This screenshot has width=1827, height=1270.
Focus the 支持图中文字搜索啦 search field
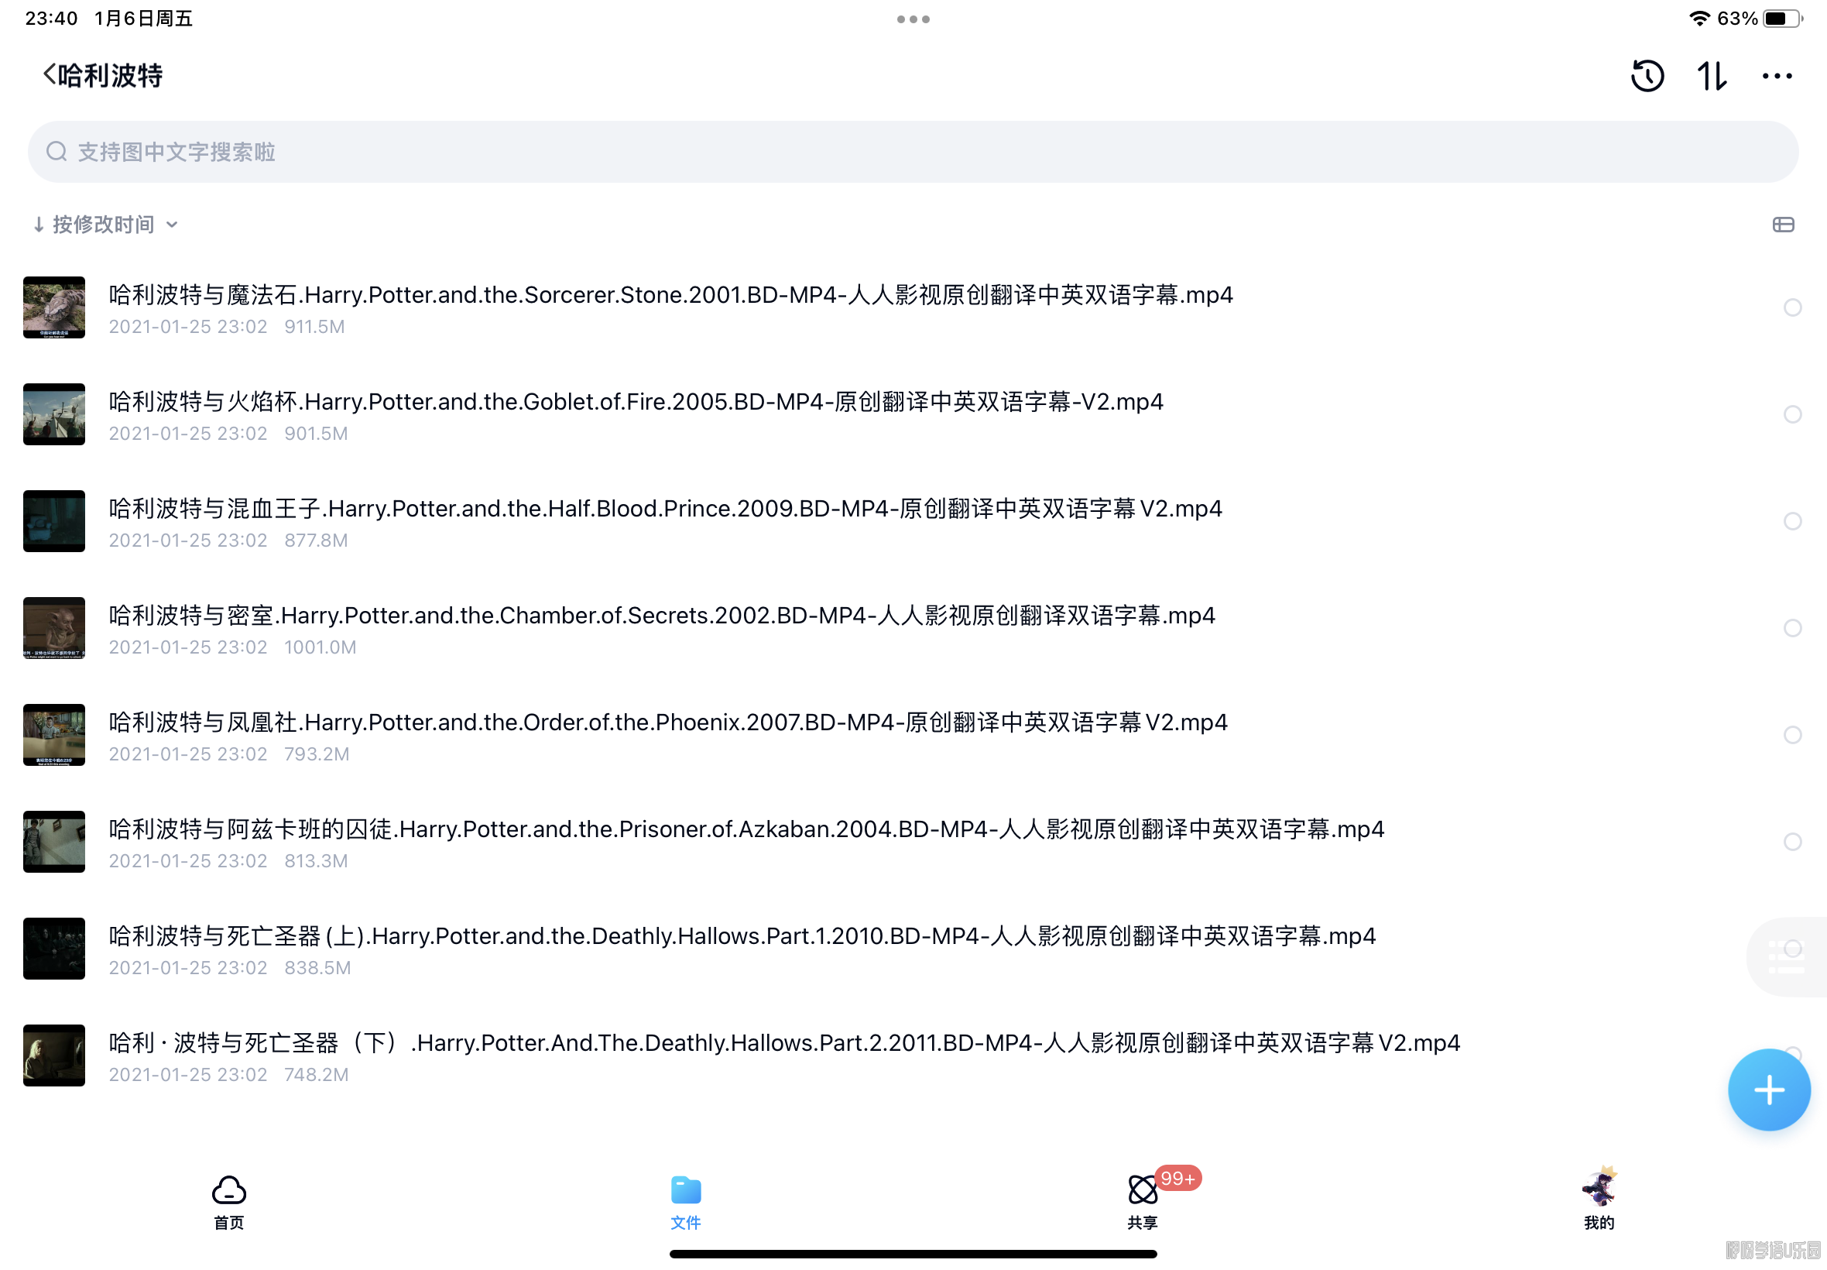click(913, 151)
